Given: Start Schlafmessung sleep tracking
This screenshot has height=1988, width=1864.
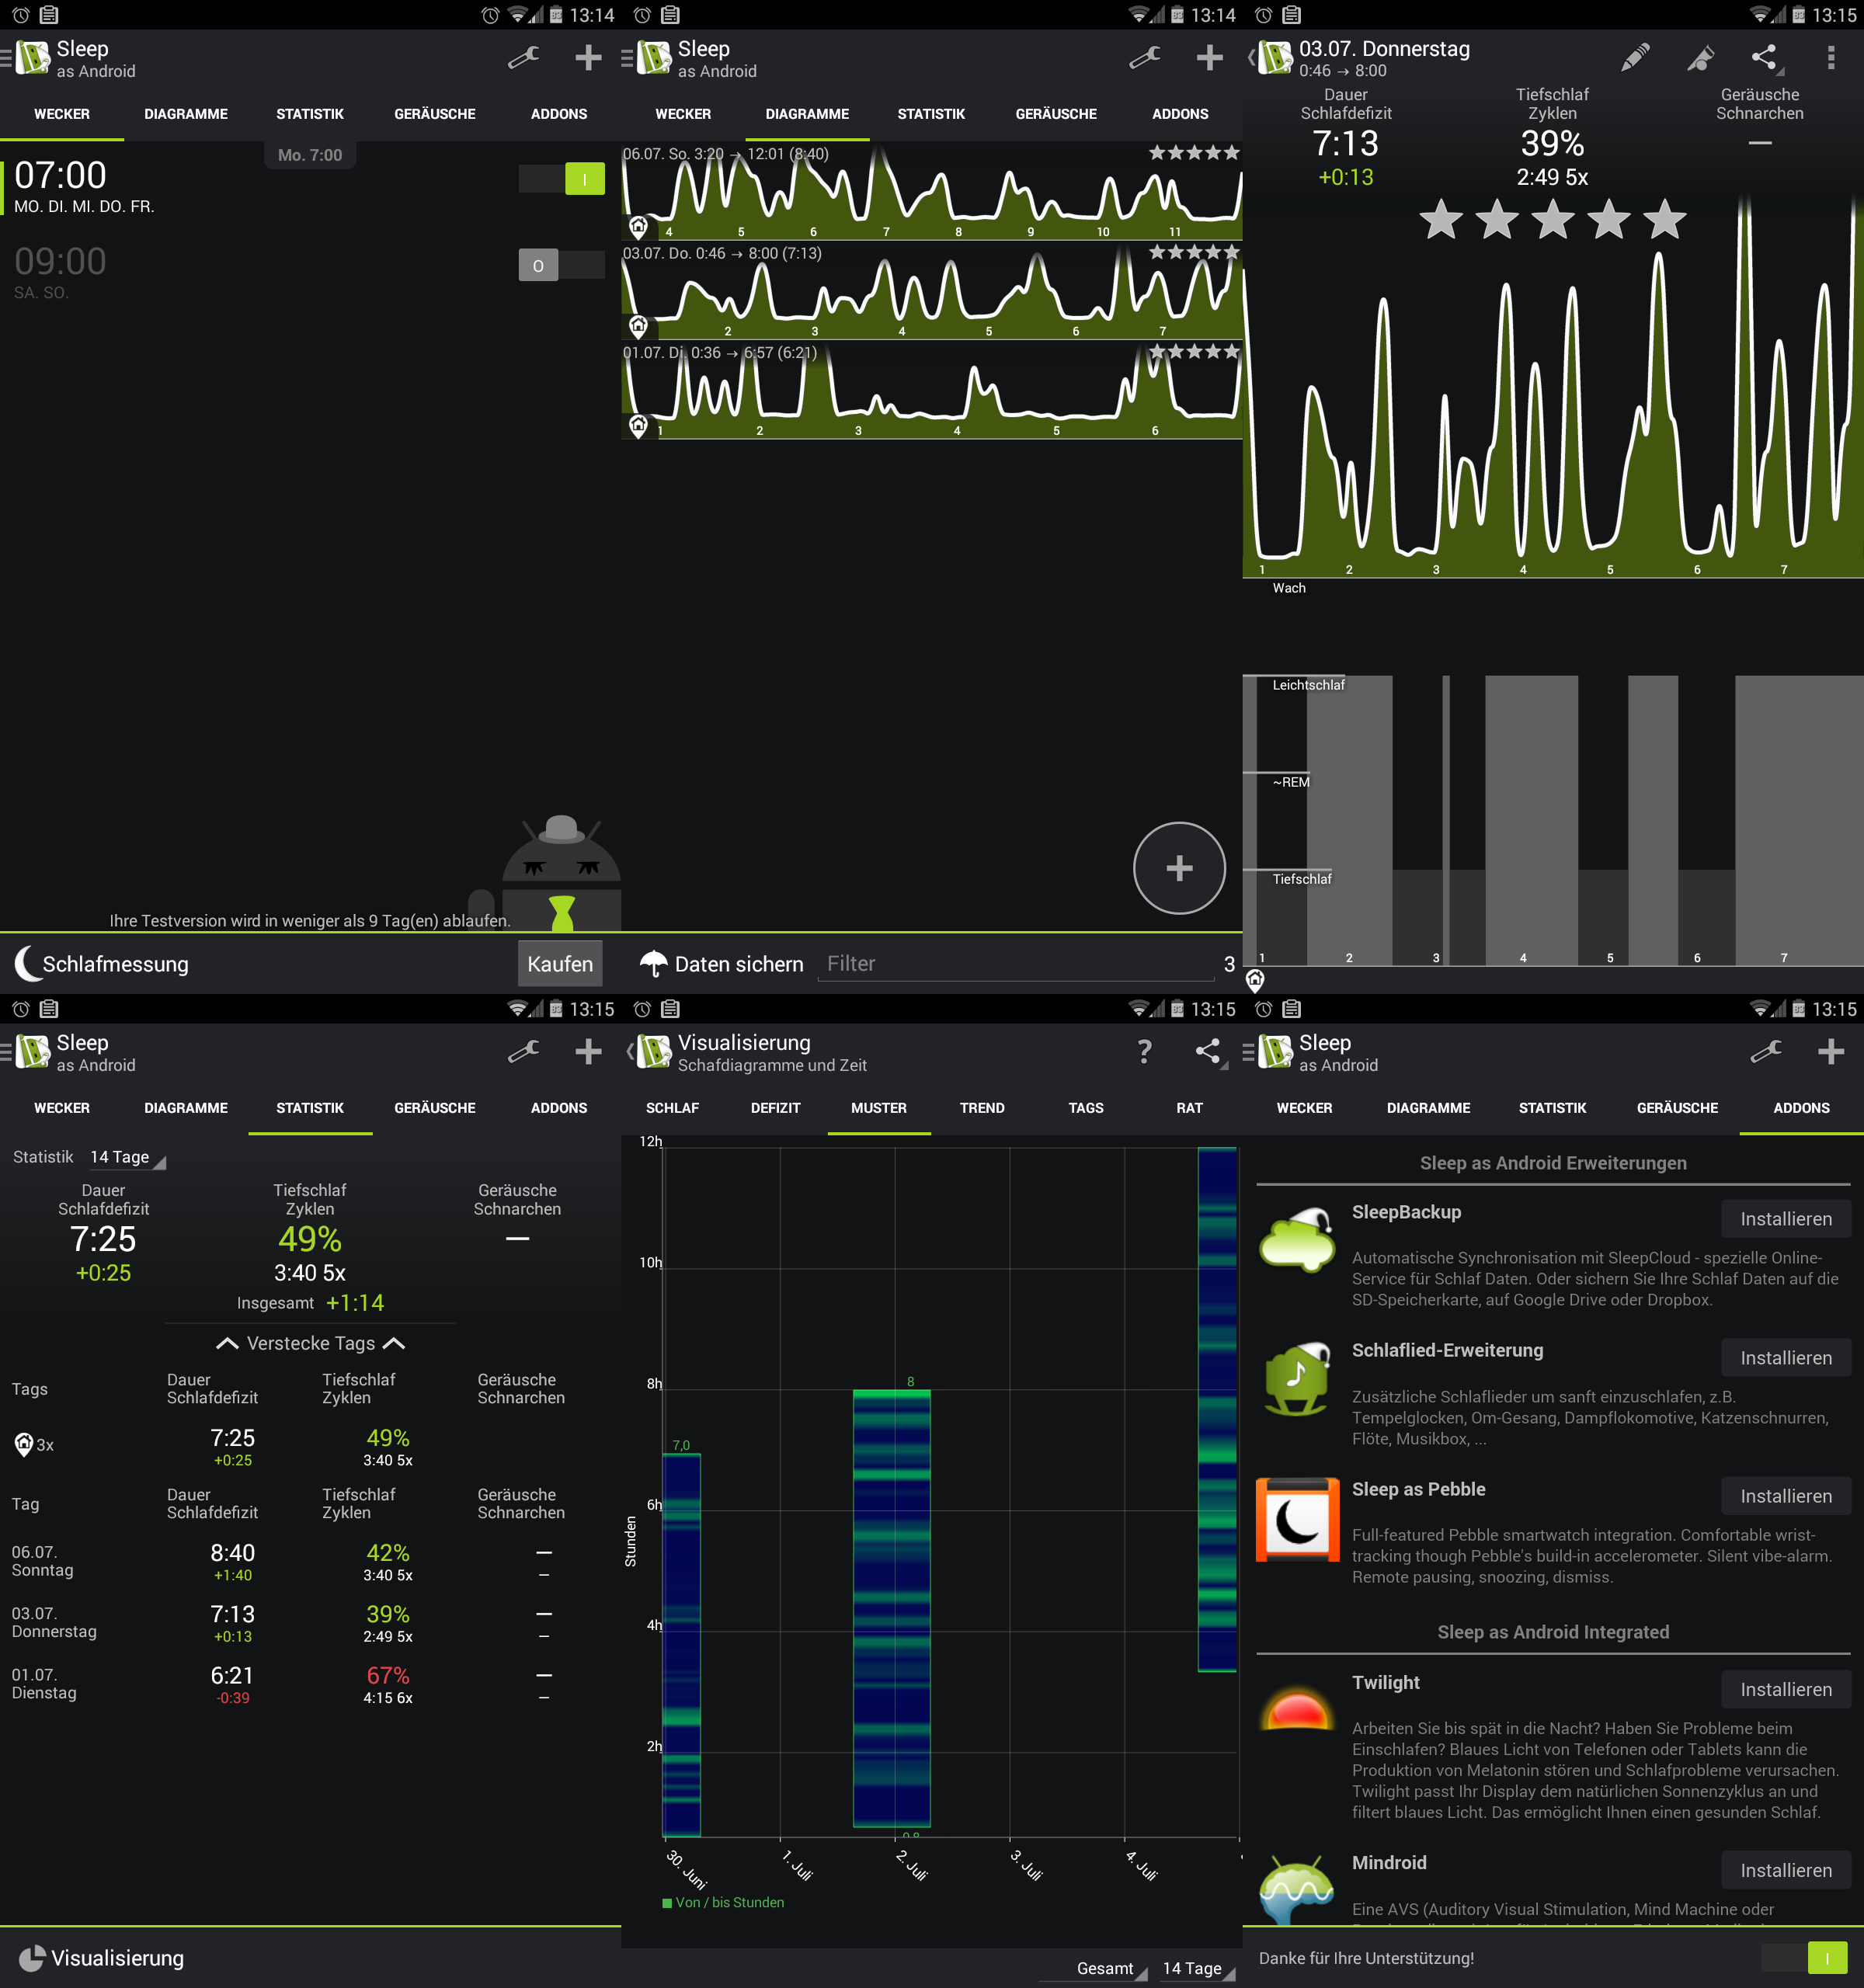Looking at the screenshot, I should click(102, 963).
